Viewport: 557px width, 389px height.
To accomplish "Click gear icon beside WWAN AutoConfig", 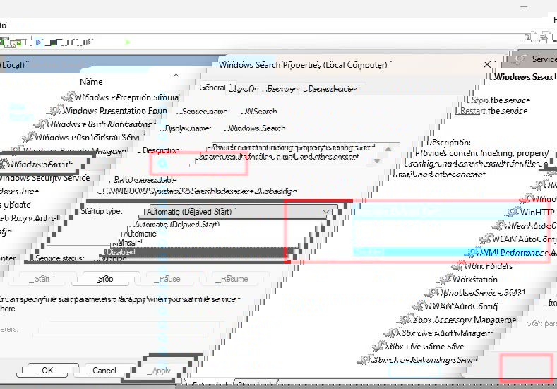I will (418, 306).
